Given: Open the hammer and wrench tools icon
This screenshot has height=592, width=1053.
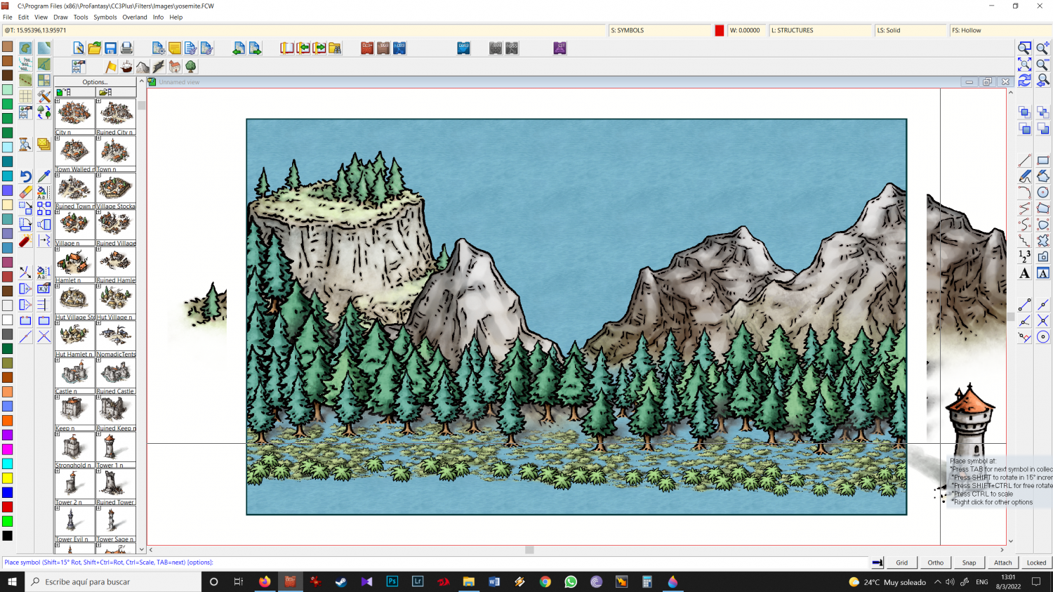Looking at the screenshot, I should 44,96.
